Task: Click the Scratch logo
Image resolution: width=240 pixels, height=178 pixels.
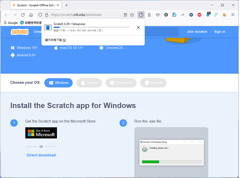Action: [20, 32]
